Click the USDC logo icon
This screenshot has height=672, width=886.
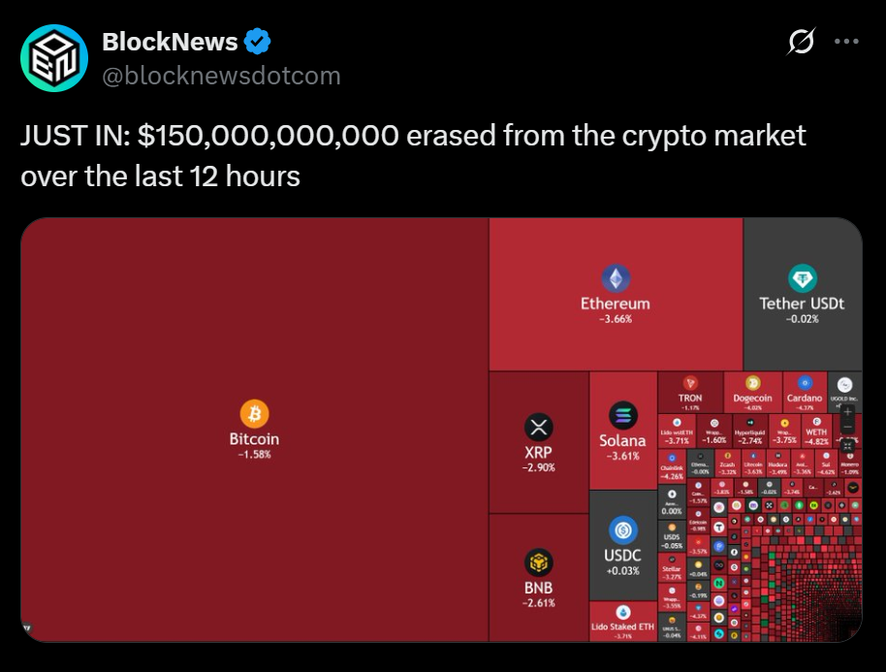[x=622, y=530]
